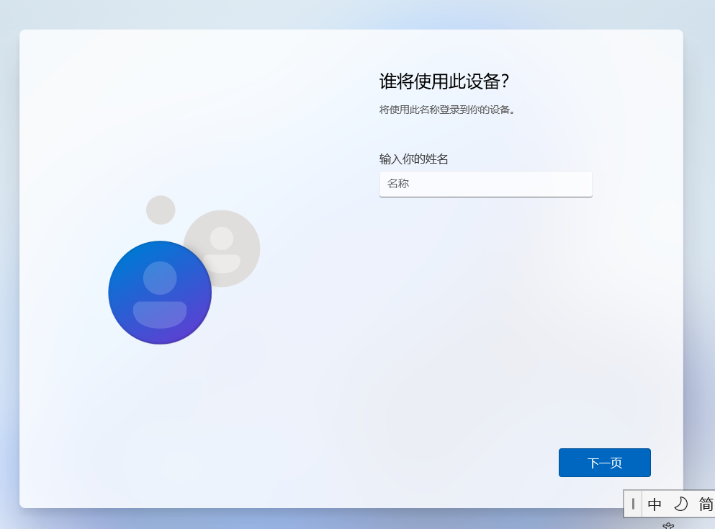715x529 pixels.
Task: Click the 将使用此名称登录到你的设备 subtitle
Action: (x=447, y=110)
